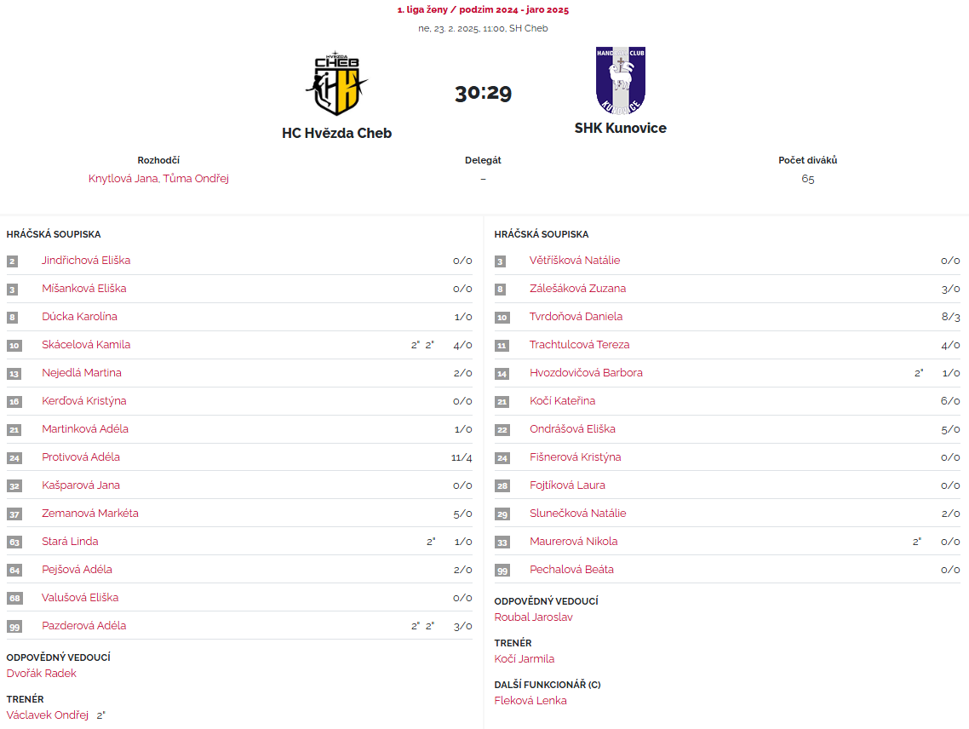Click jersey number 63 badge beside Stará Linda
The width and height of the screenshot is (969, 729).
[14, 542]
